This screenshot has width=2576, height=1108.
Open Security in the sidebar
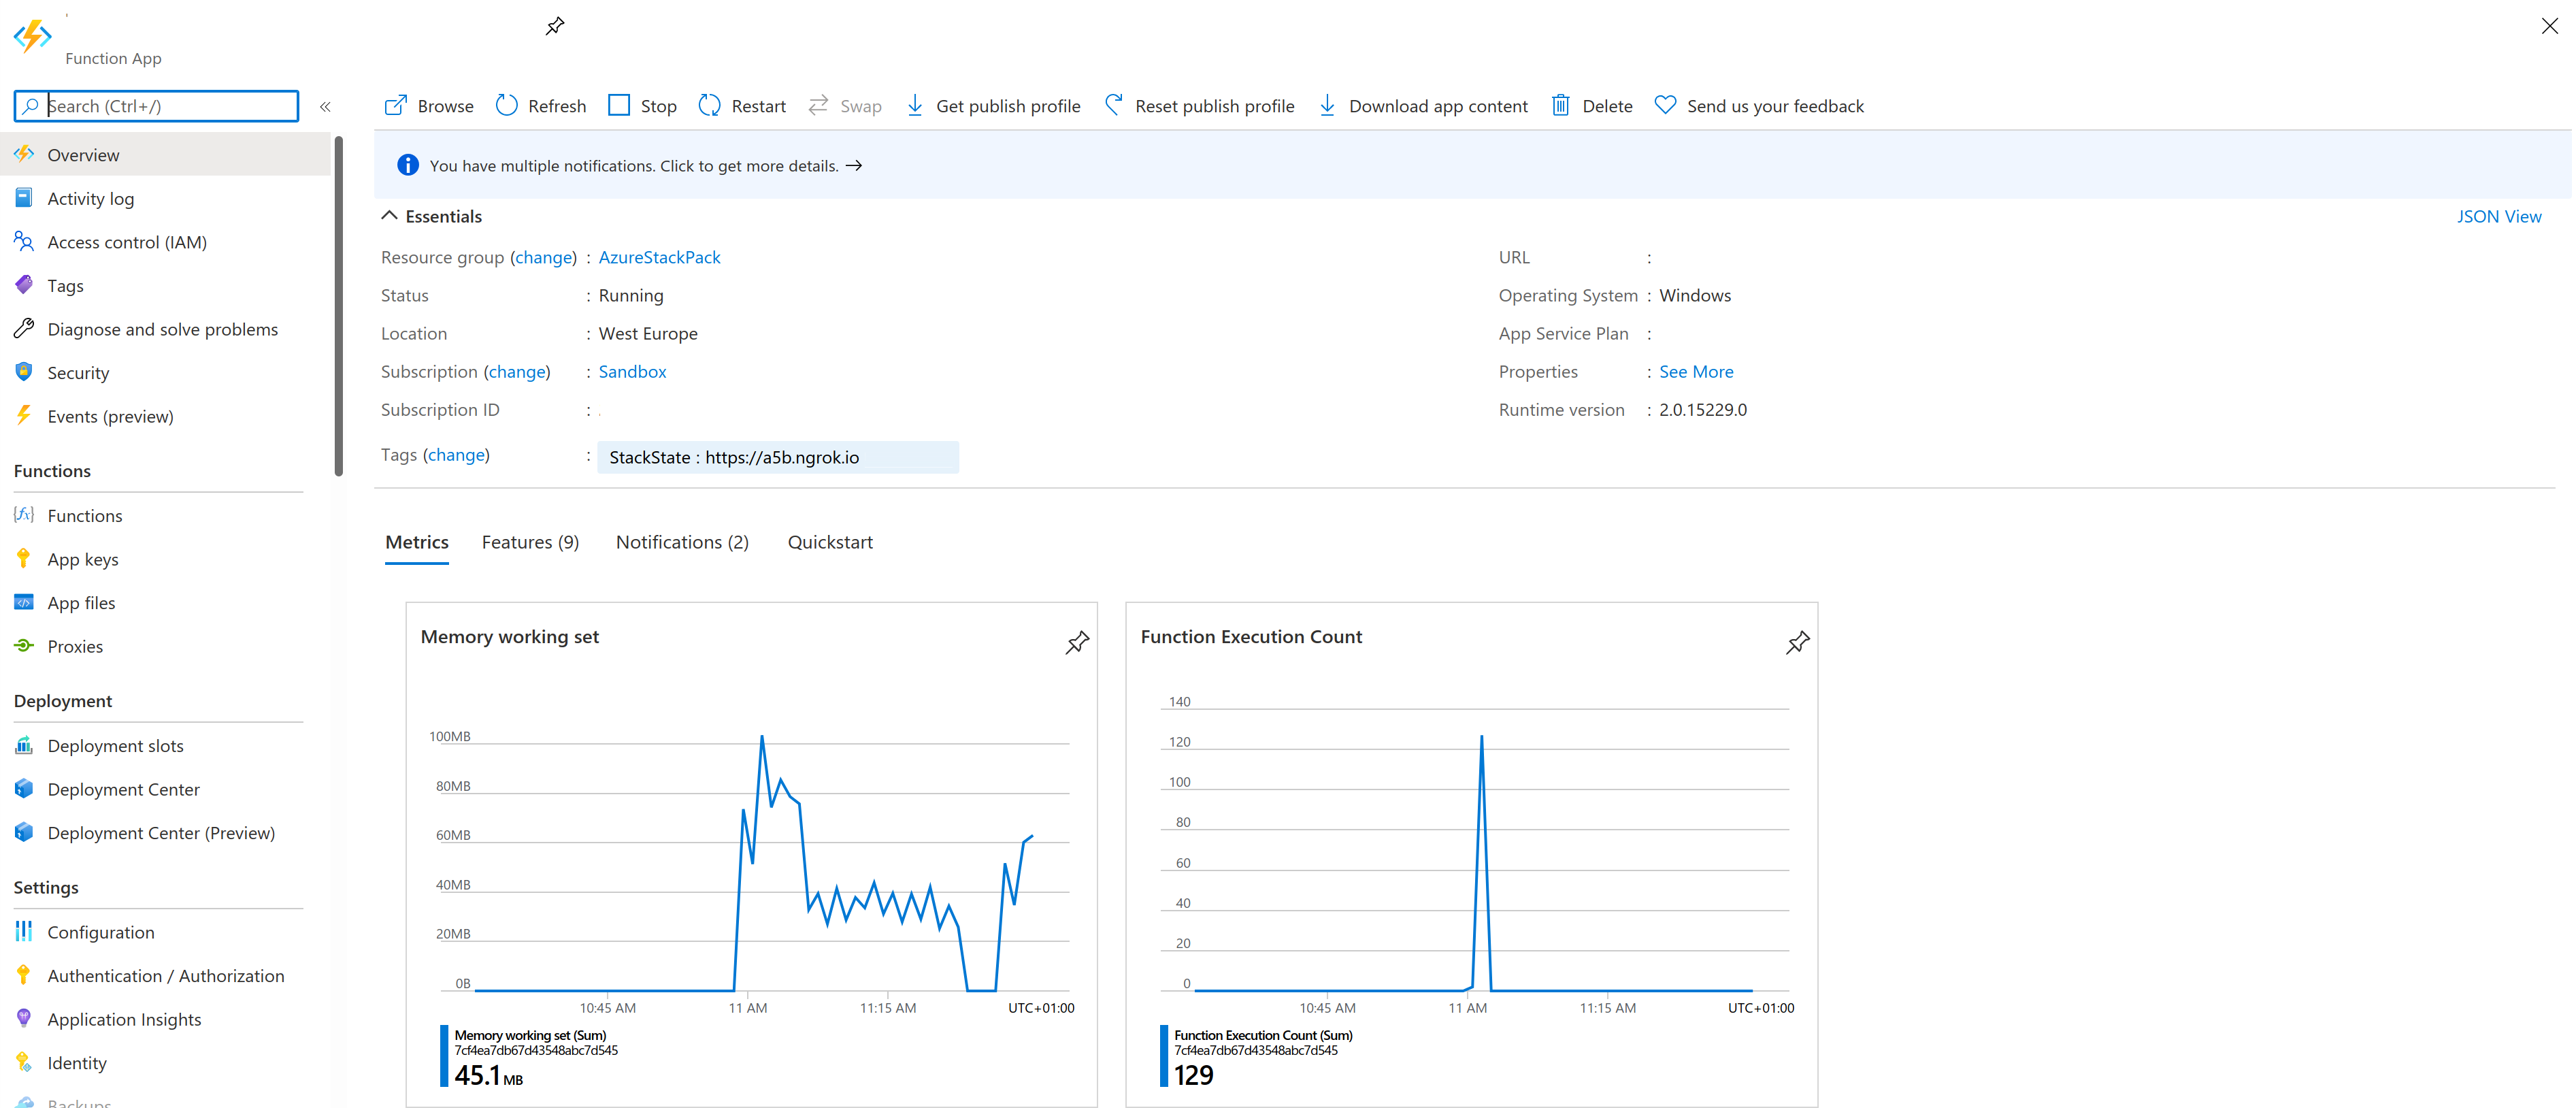[165, 372]
